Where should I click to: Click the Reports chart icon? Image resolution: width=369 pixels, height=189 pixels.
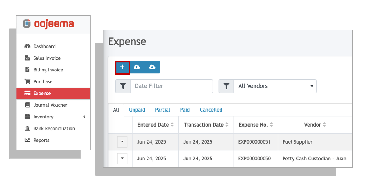(27, 140)
